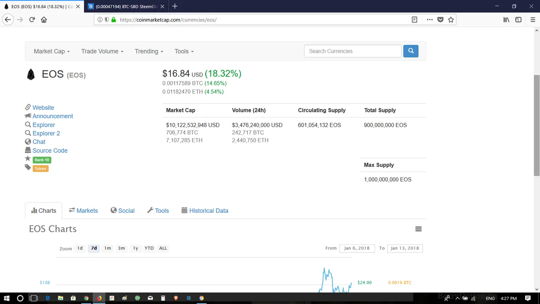Click the EOS coin logo
The image size is (540, 304).
(31, 75)
